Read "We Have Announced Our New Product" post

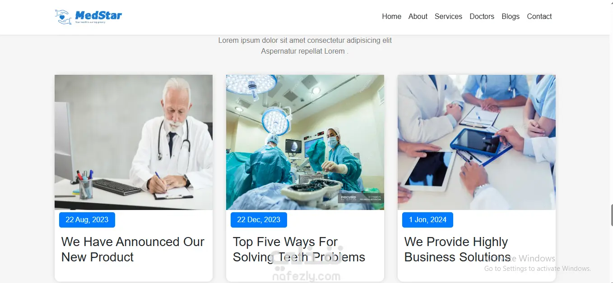coord(133,249)
